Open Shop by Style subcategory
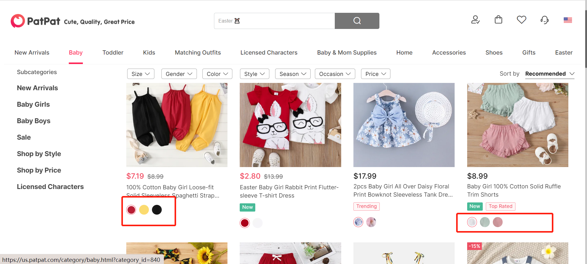587x264 pixels. [x=39, y=154]
